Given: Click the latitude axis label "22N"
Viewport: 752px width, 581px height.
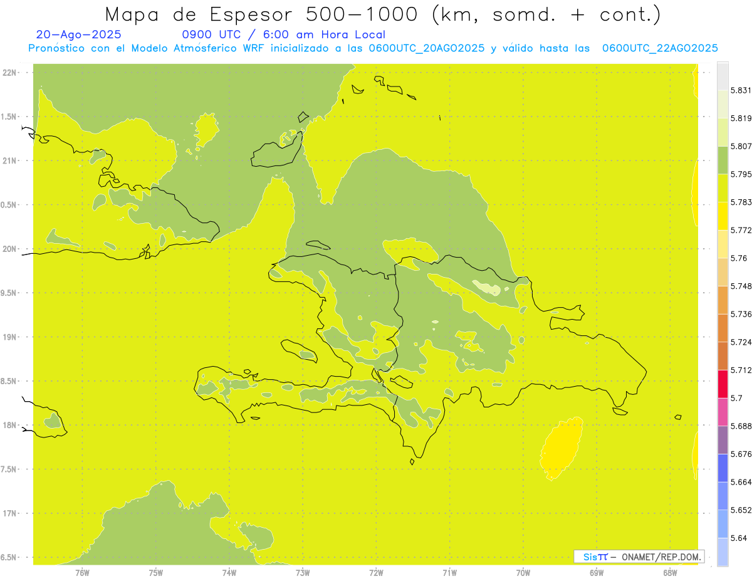Looking at the screenshot, I should coord(8,73).
